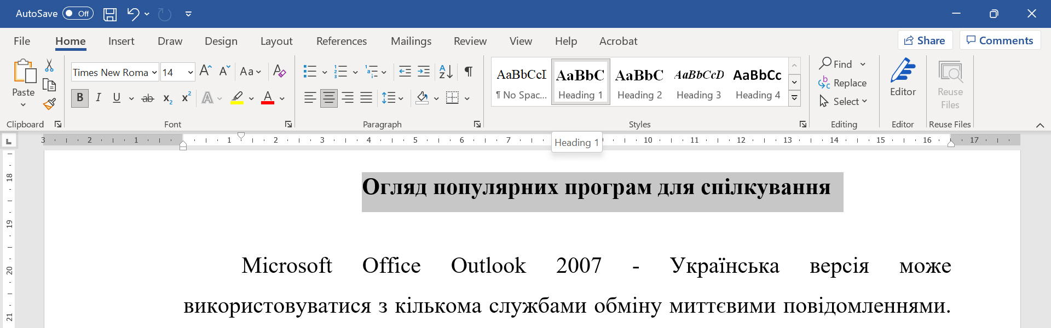Click the Paste clipboard icon
The height and width of the screenshot is (328, 1051).
(24, 72)
